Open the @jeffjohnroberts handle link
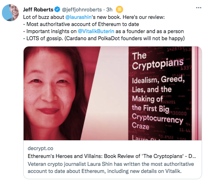This screenshot has width=206, height=182. (82, 9)
